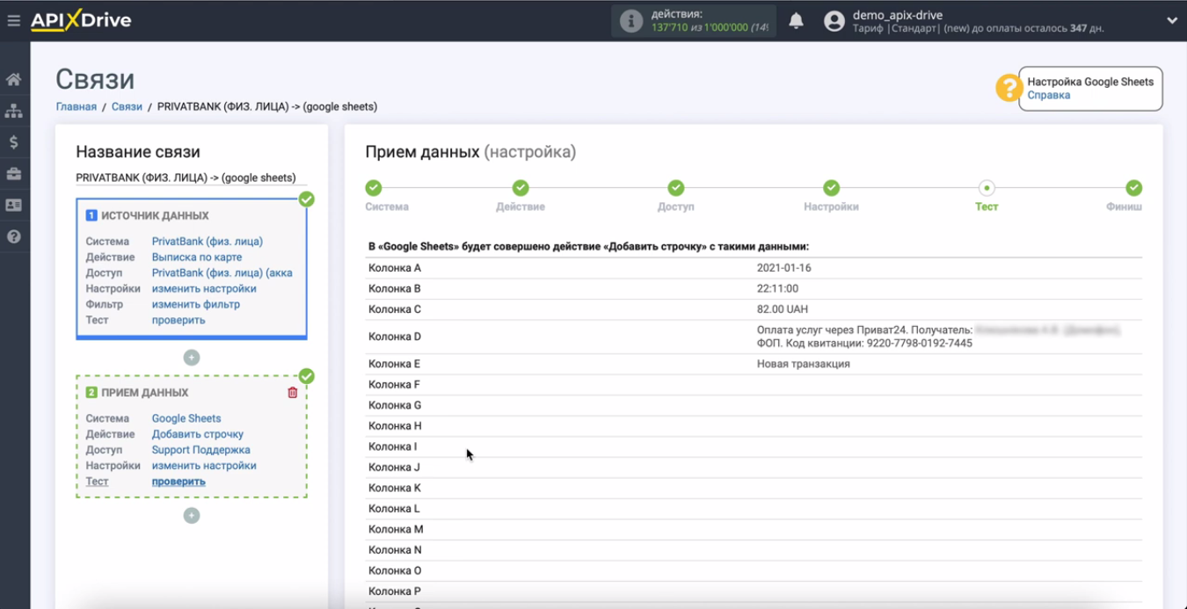Open the notifications bell
The image size is (1187, 609).
click(x=796, y=21)
